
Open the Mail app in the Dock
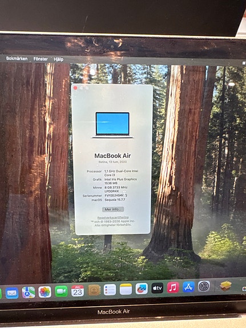pyautogui.click(x=12, y=293)
